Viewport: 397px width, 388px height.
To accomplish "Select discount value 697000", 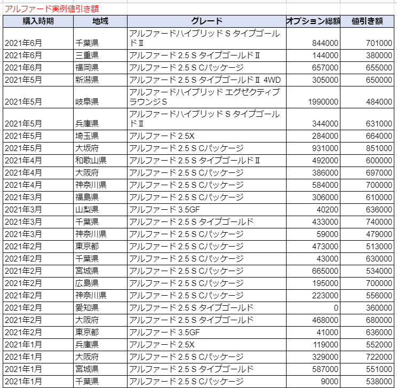I will [x=367, y=173].
